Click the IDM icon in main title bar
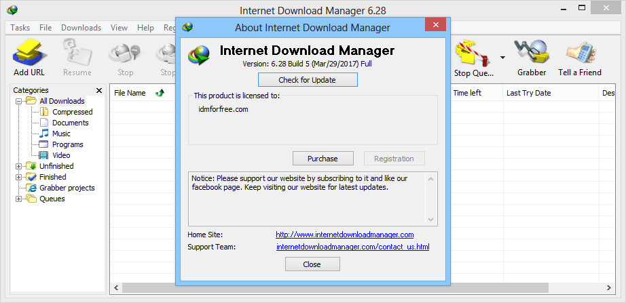The image size is (626, 303). (12, 10)
